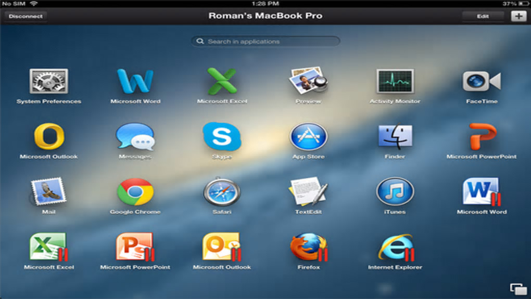Show open windows via bottom-right switcher icon
The image size is (531, 299).
(519, 289)
